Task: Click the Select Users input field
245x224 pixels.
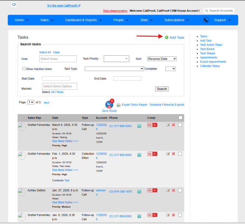Action: click(x=58, y=59)
